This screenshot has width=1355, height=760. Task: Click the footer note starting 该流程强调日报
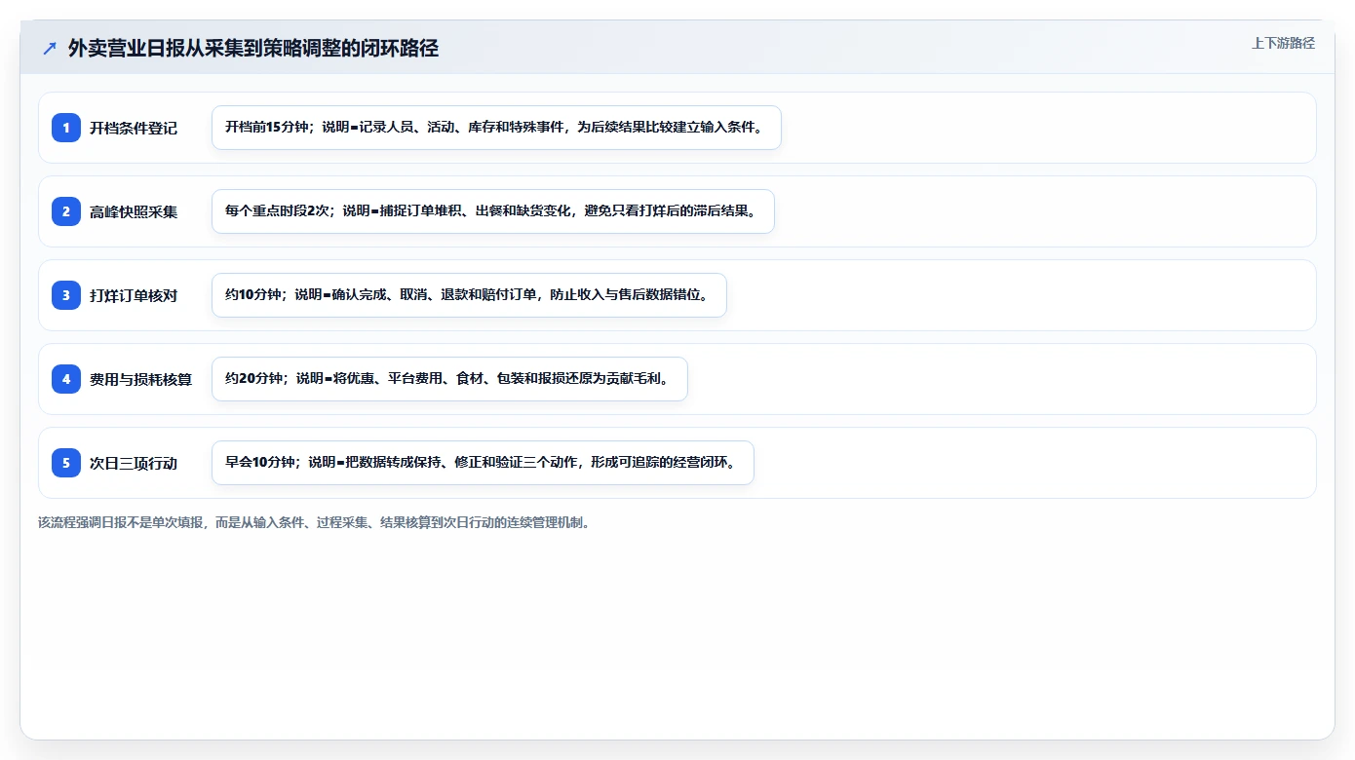[x=314, y=522]
